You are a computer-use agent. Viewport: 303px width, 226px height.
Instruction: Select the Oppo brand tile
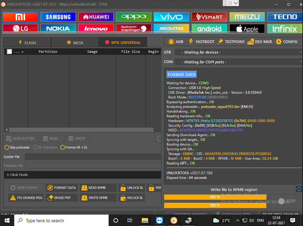tap(134, 17)
